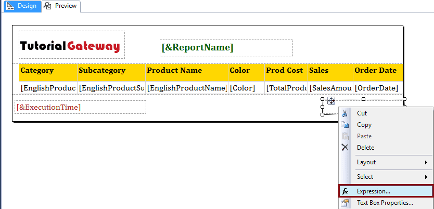Click the scissors Cut icon
The height and width of the screenshot is (209, 434).
(345, 113)
